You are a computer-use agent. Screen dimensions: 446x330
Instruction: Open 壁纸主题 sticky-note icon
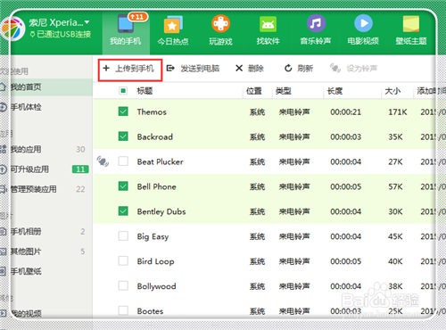pyautogui.click(x=411, y=24)
